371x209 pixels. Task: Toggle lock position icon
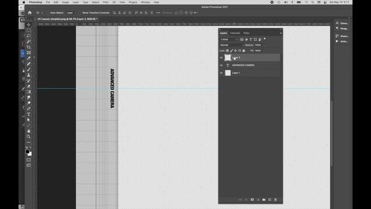pos(235,51)
